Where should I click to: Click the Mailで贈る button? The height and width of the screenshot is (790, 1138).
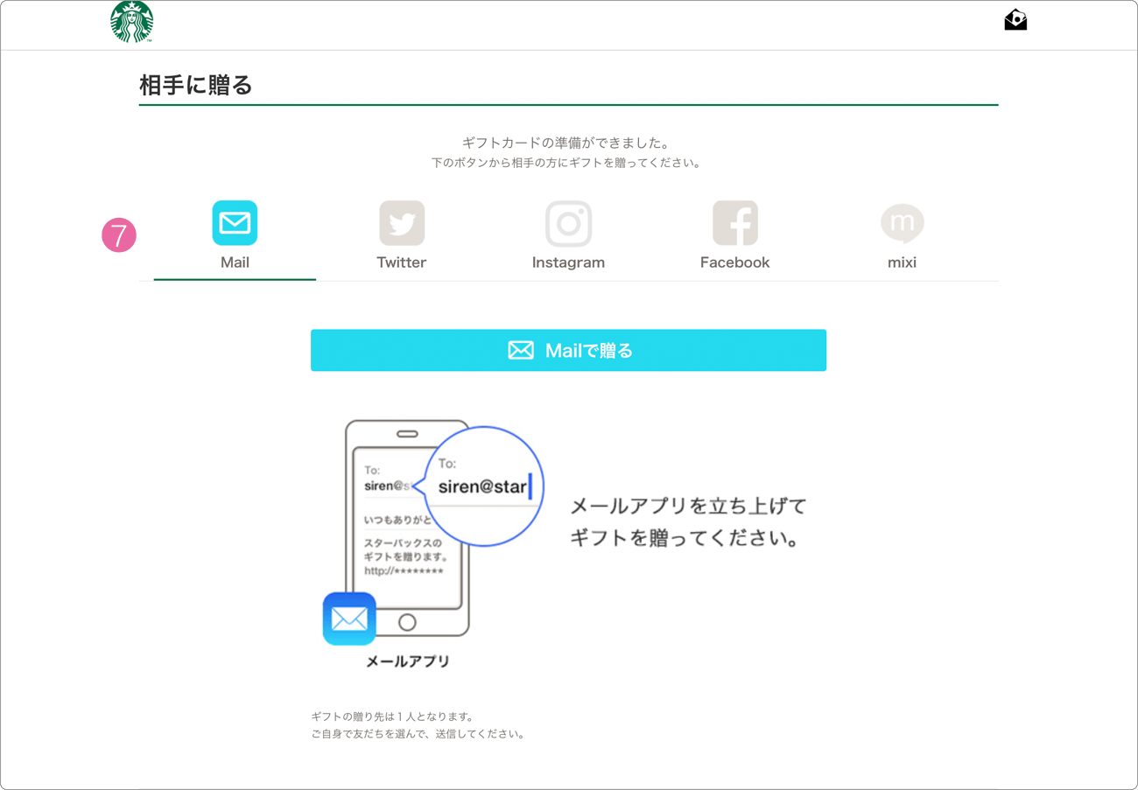[x=569, y=350]
